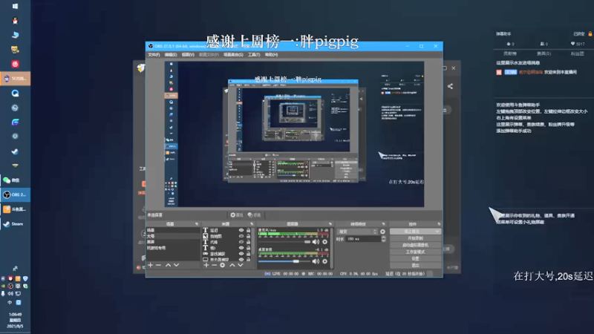Screen dimensions: 594x334
Task: Add a new source with plus button
Action: pyautogui.click(x=206, y=265)
